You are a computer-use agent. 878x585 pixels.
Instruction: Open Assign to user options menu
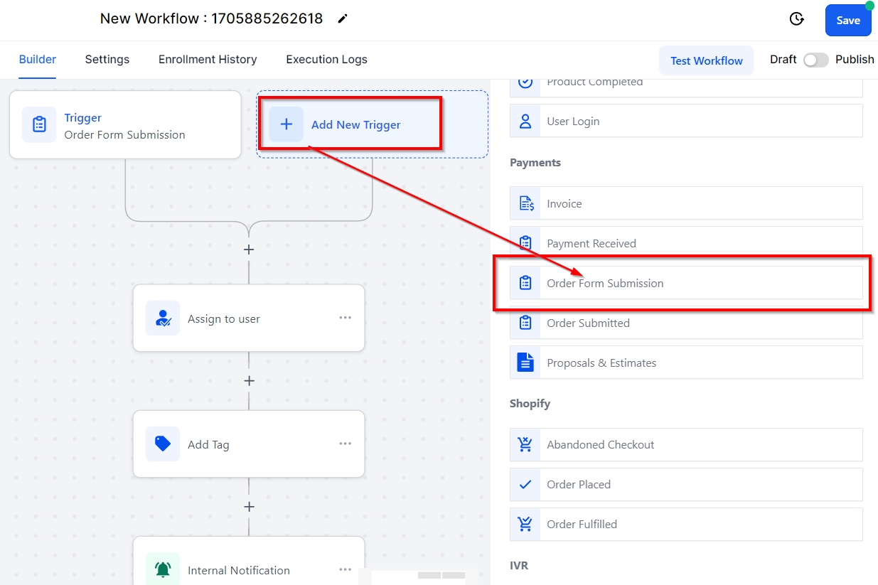click(345, 318)
